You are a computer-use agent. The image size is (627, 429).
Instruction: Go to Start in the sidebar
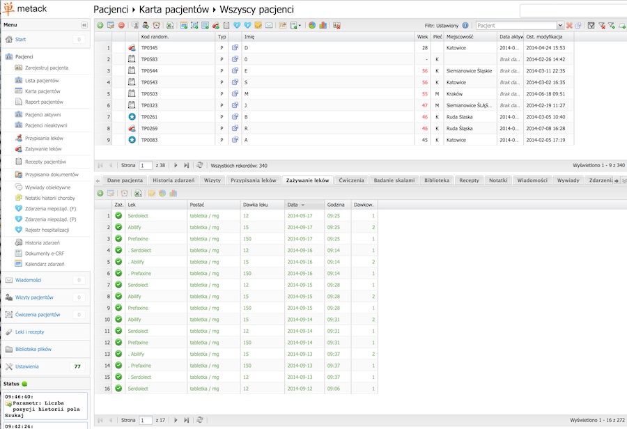pyautogui.click(x=20, y=39)
